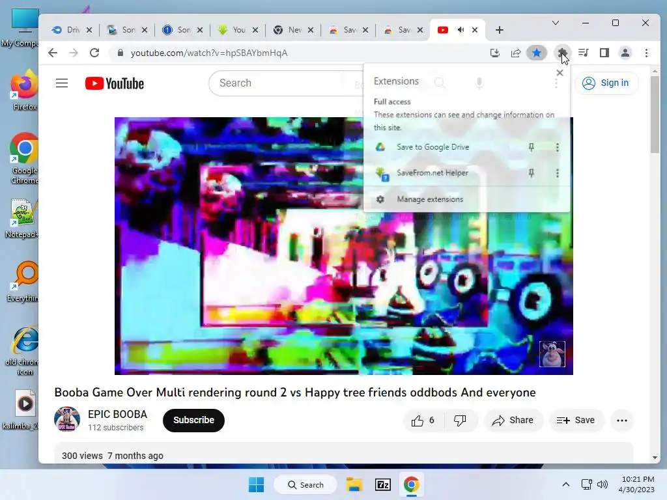Image resolution: width=667 pixels, height=500 pixels.
Task: Open the EPIC BOOBA channel name link
Action: coord(117,414)
